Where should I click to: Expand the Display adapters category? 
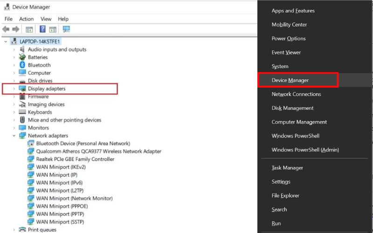pos(14,89)
